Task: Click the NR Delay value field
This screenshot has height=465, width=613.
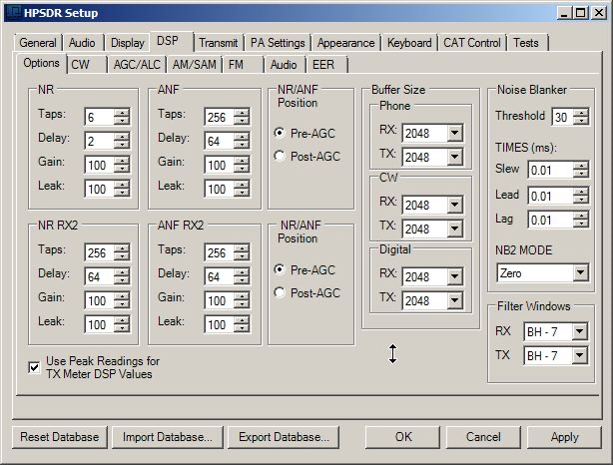Action: pos(100,141)
